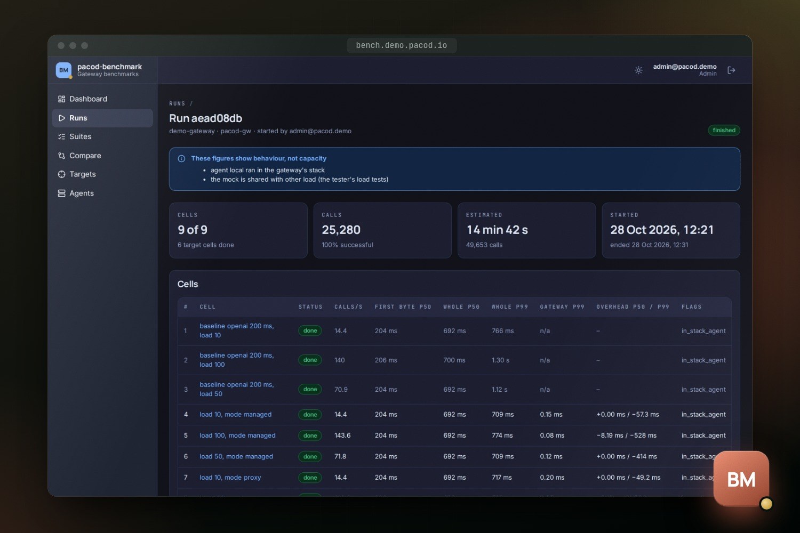Open cell baseline openai 200 ms, load 50

pyautogui.click(x=236, y=389)
